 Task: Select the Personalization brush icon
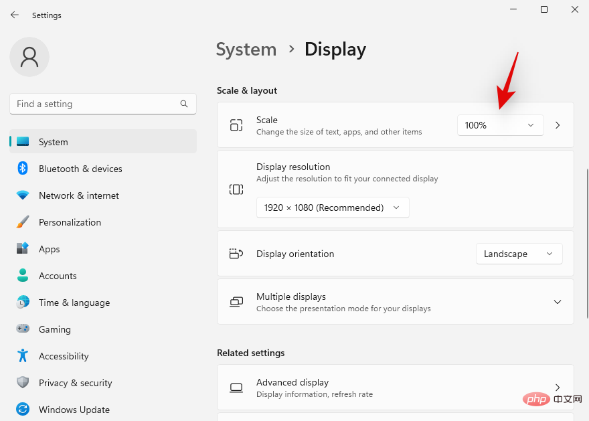[x=22, y=222]
